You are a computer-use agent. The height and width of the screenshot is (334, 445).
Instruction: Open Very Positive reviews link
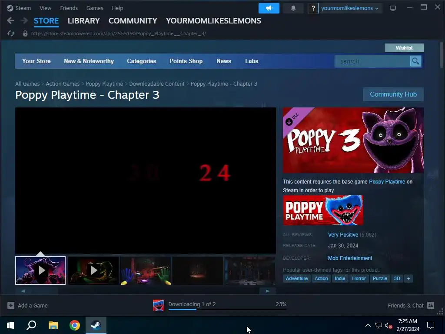point(343,234)
